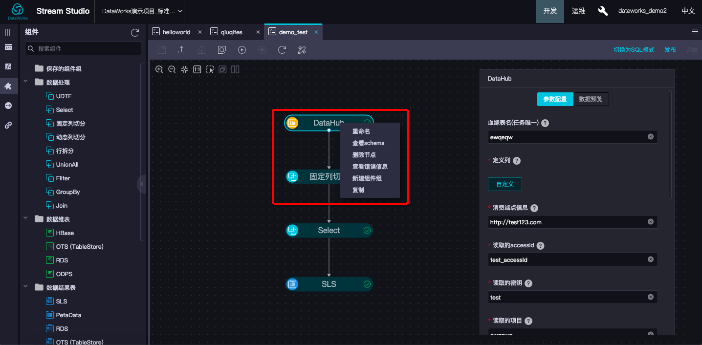Select the 参数配置 tab

coord(555,99)
